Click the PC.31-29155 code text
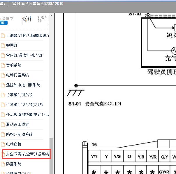Screen dimensions: 176x174 (27, 19)
